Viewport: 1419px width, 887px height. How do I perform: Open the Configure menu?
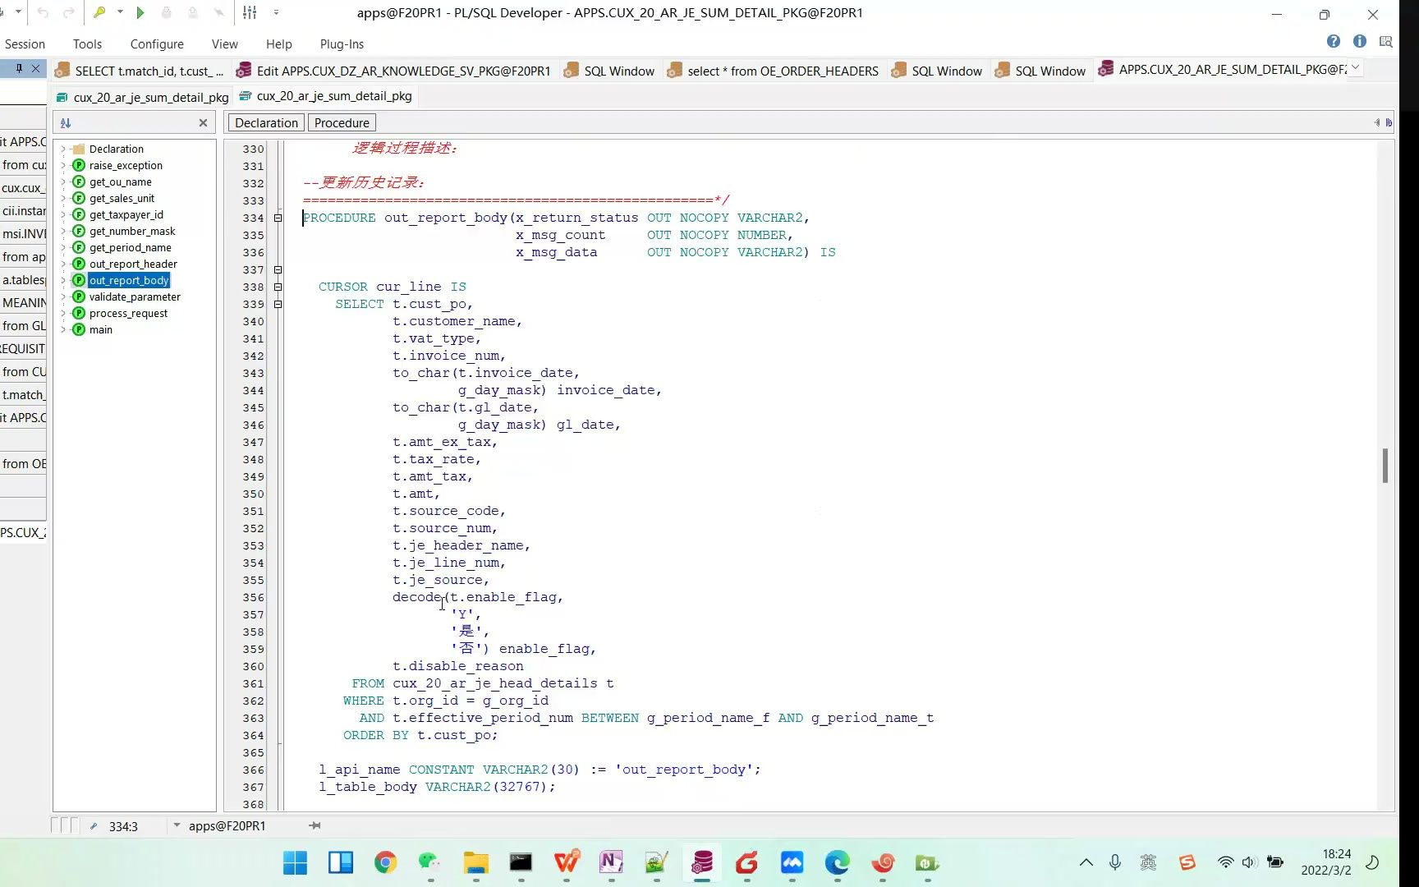coord(157,44)
